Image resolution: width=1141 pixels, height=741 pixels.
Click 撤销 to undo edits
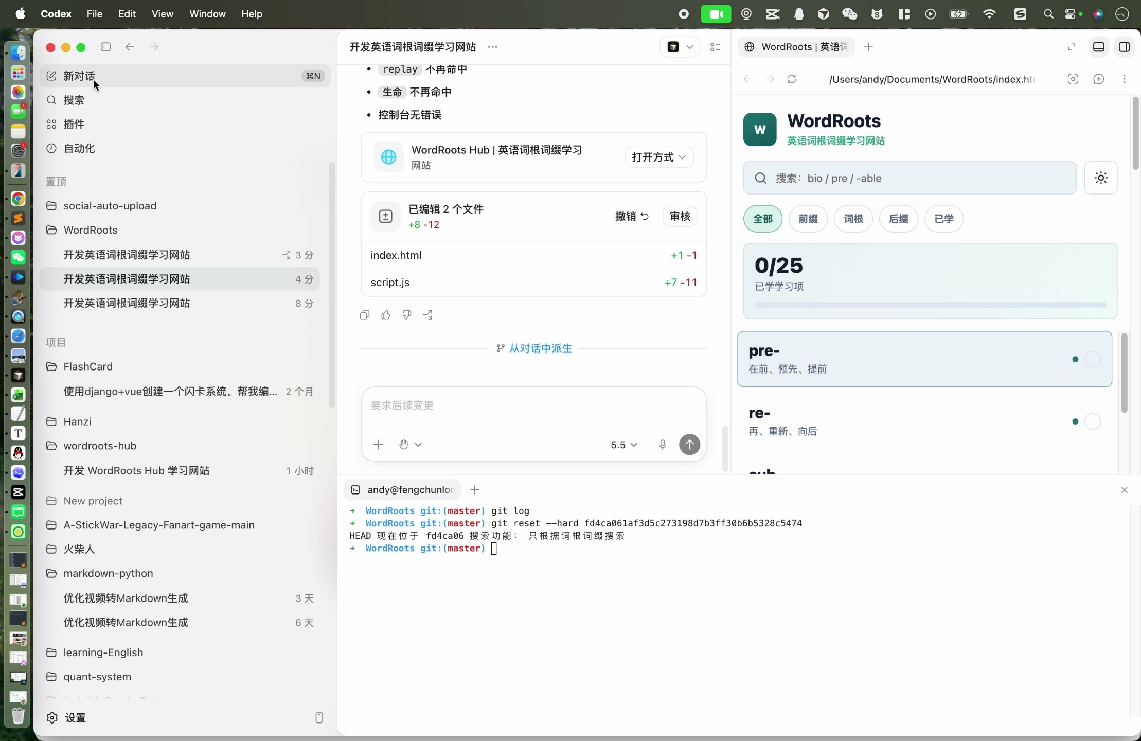click(x=632, y=216)
